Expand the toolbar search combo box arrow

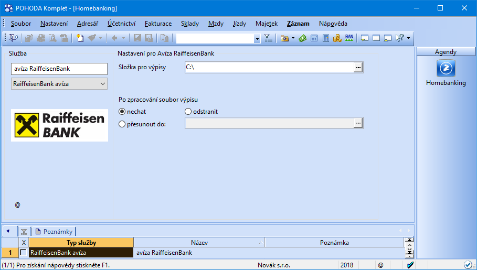257,38
